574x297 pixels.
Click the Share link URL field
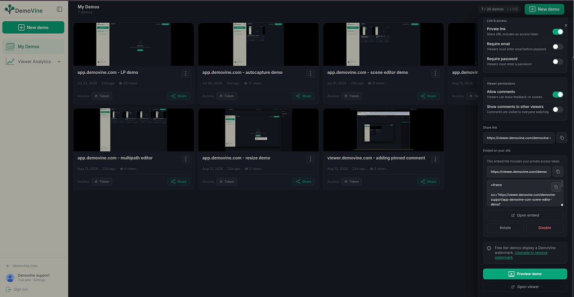pyautogui.click(x=518, y=138)
